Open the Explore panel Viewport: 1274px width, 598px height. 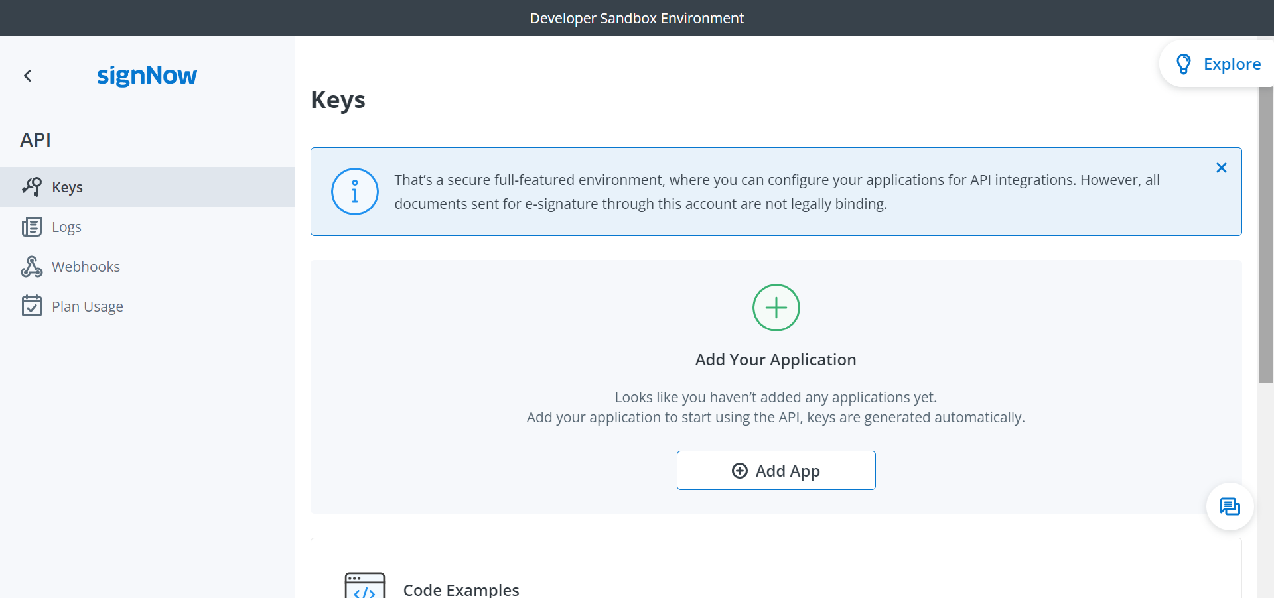1232,64
